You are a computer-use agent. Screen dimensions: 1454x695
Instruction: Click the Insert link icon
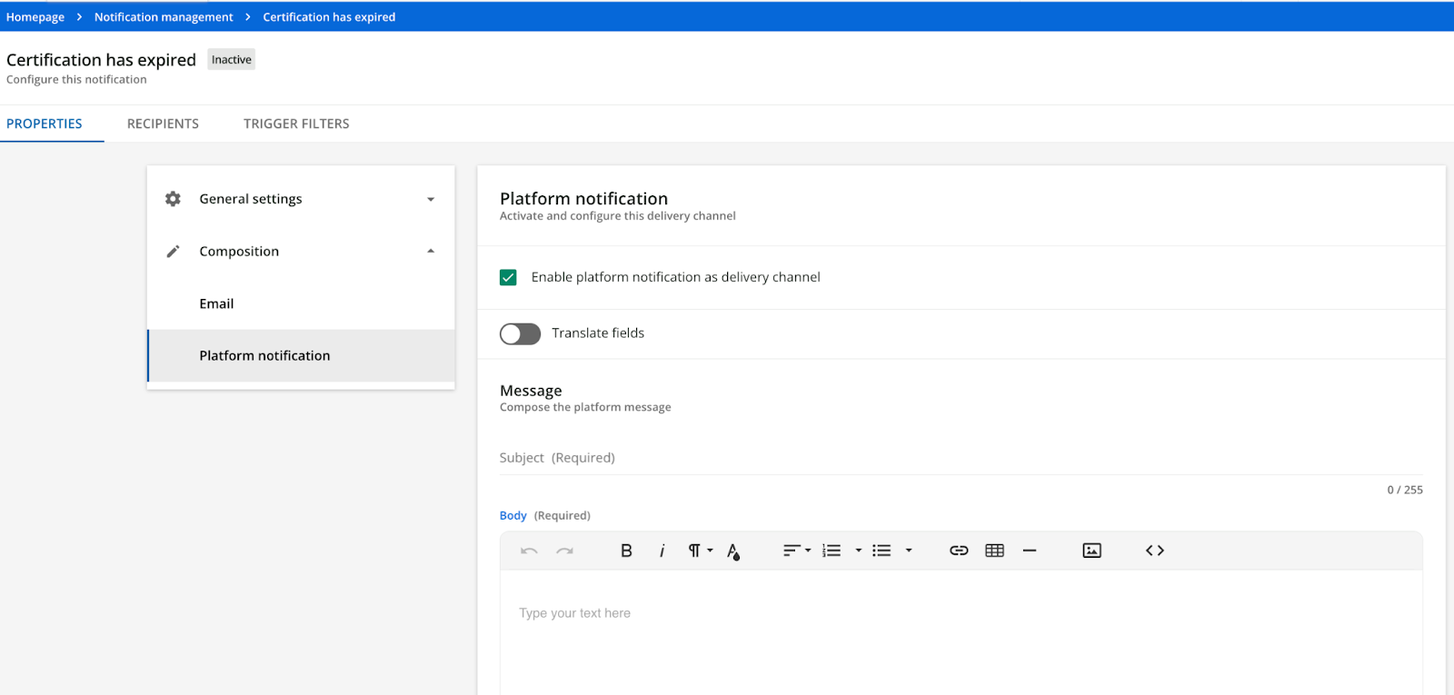959,551
